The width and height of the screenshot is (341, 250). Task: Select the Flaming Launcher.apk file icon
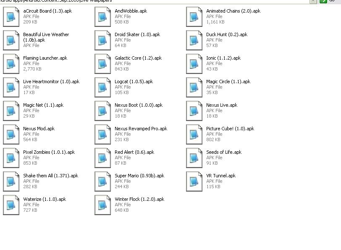11,64
